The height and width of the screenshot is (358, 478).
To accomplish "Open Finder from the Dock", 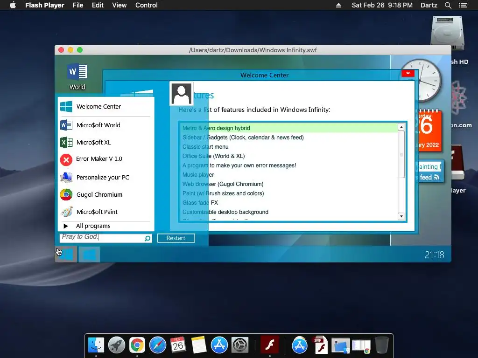I will (96, 345).
